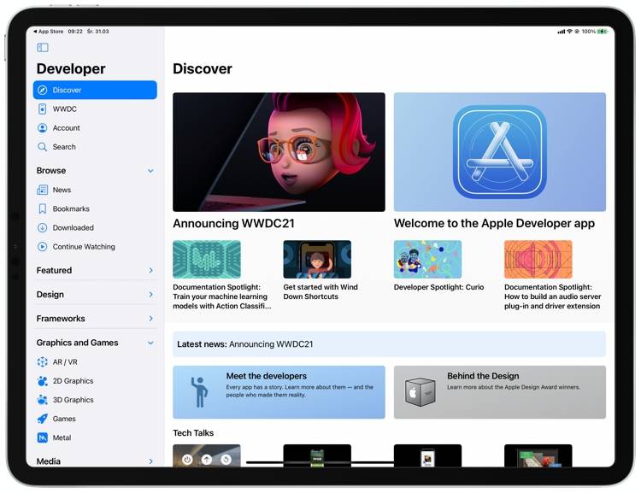Collapse Graphics and Games chevron

point(150,343)
